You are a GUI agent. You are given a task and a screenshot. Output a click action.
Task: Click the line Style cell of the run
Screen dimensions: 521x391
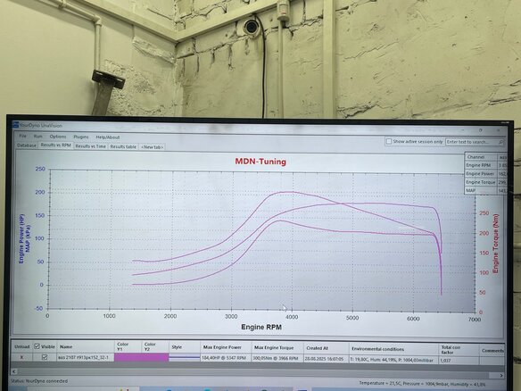185,358
